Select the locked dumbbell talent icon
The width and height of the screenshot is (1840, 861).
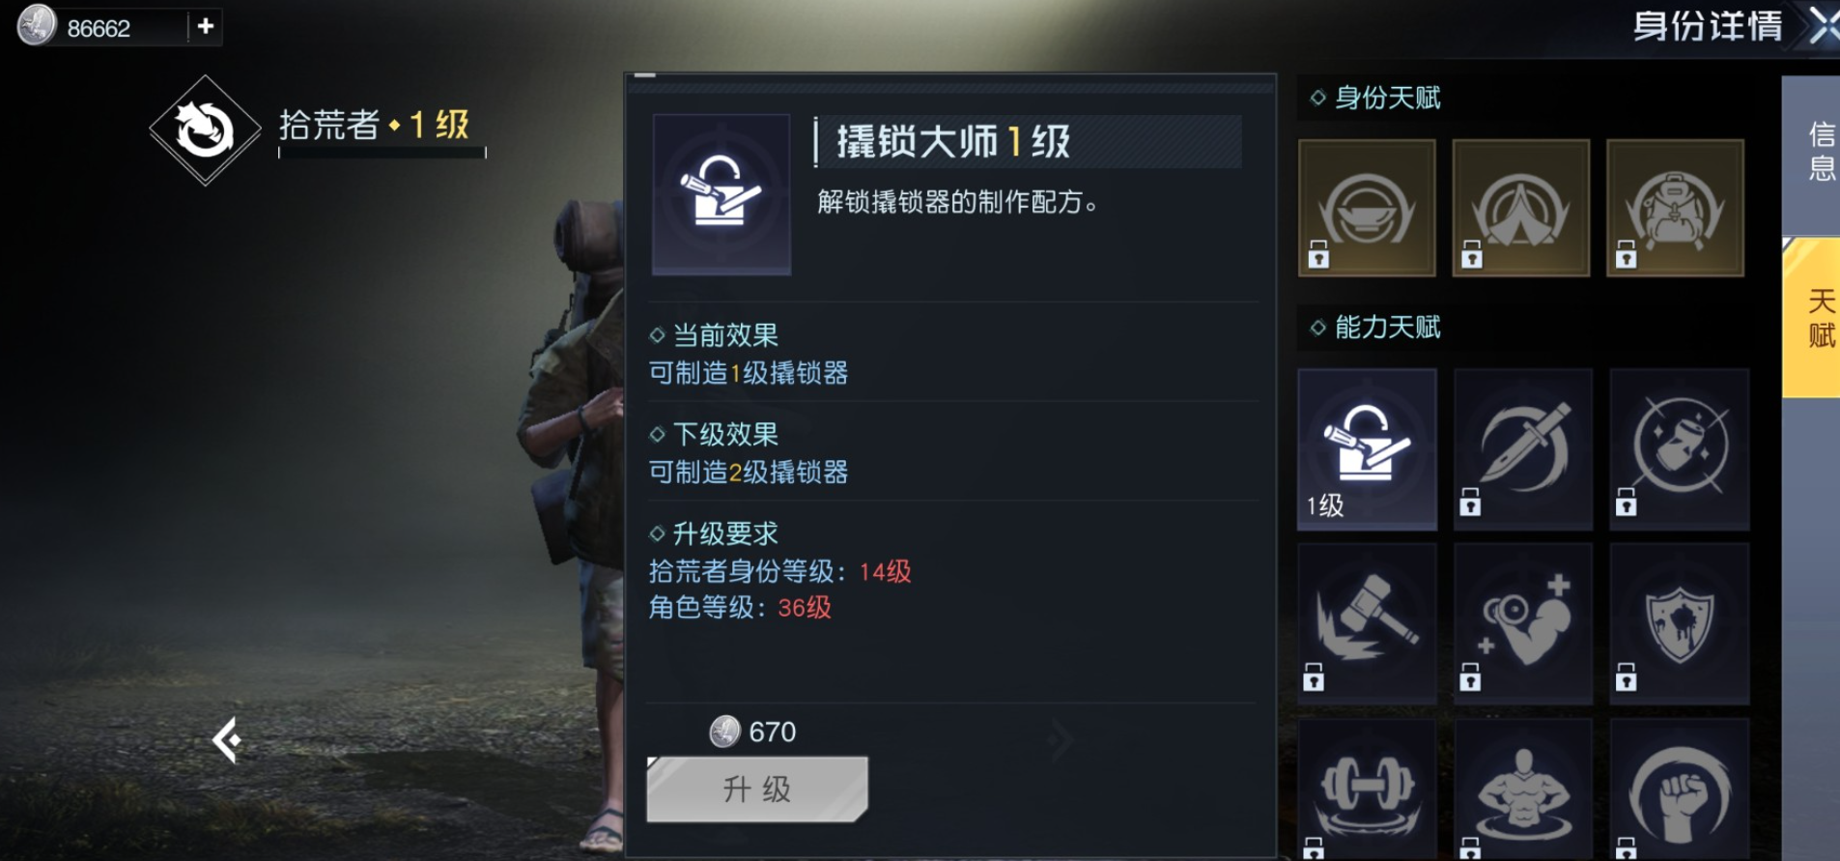click(x=1367, y=789)
